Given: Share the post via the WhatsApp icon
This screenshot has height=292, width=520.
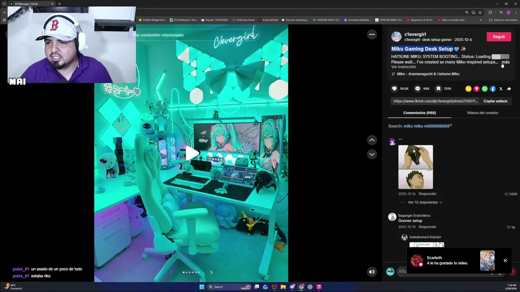Looking at the screenshot, I should (485, 88).
